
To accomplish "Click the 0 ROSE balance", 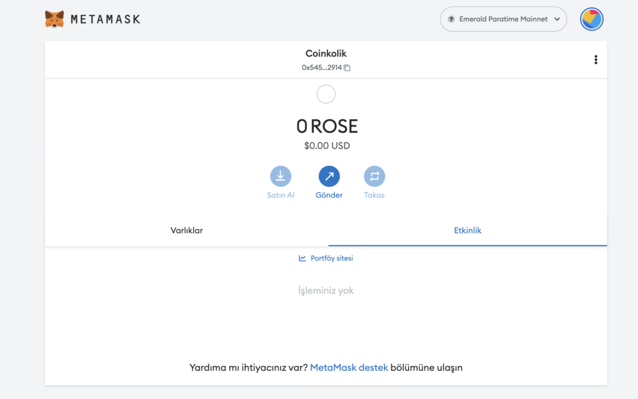I will [327, 126].
